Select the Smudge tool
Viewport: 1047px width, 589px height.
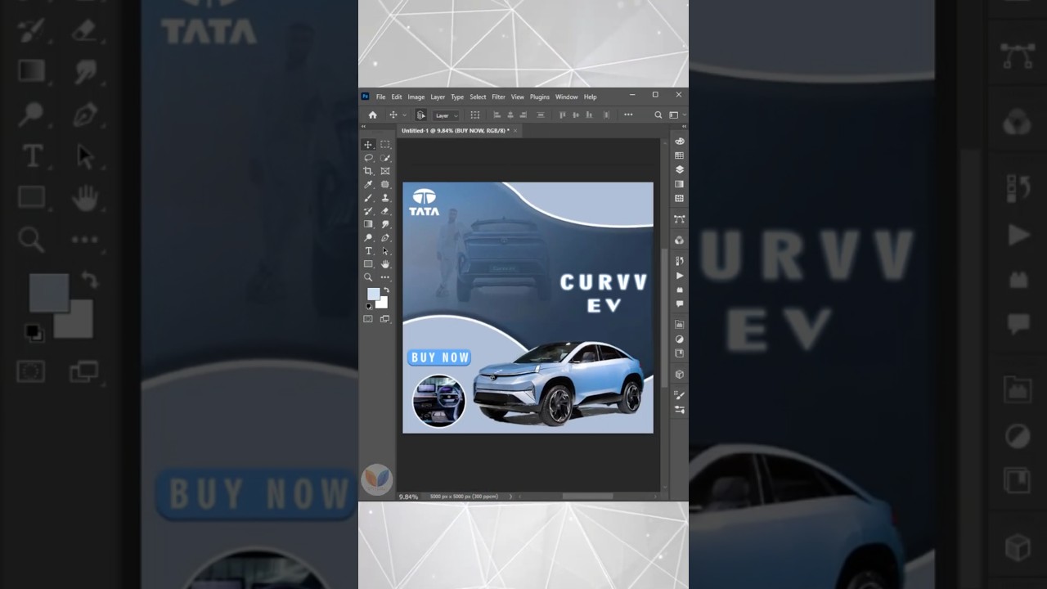[385, 224]
